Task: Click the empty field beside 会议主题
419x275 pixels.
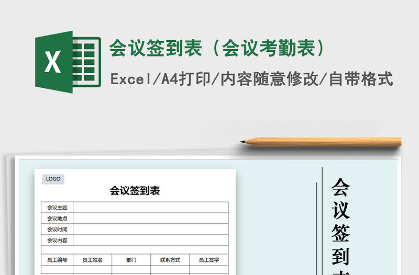Action: [x=151, y=208]
